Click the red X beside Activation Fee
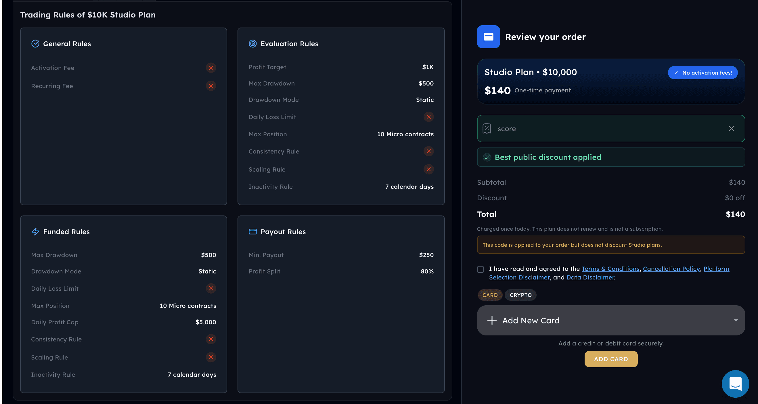Image resolution: width=758 pixels, height=404 pixels. (211, 68)
